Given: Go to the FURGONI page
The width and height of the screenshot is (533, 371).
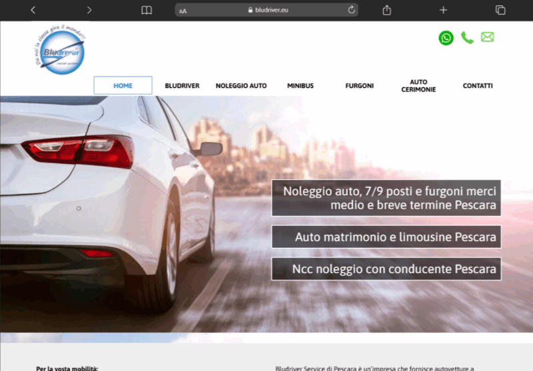Looking at the screenshot, I should (359, 86).
